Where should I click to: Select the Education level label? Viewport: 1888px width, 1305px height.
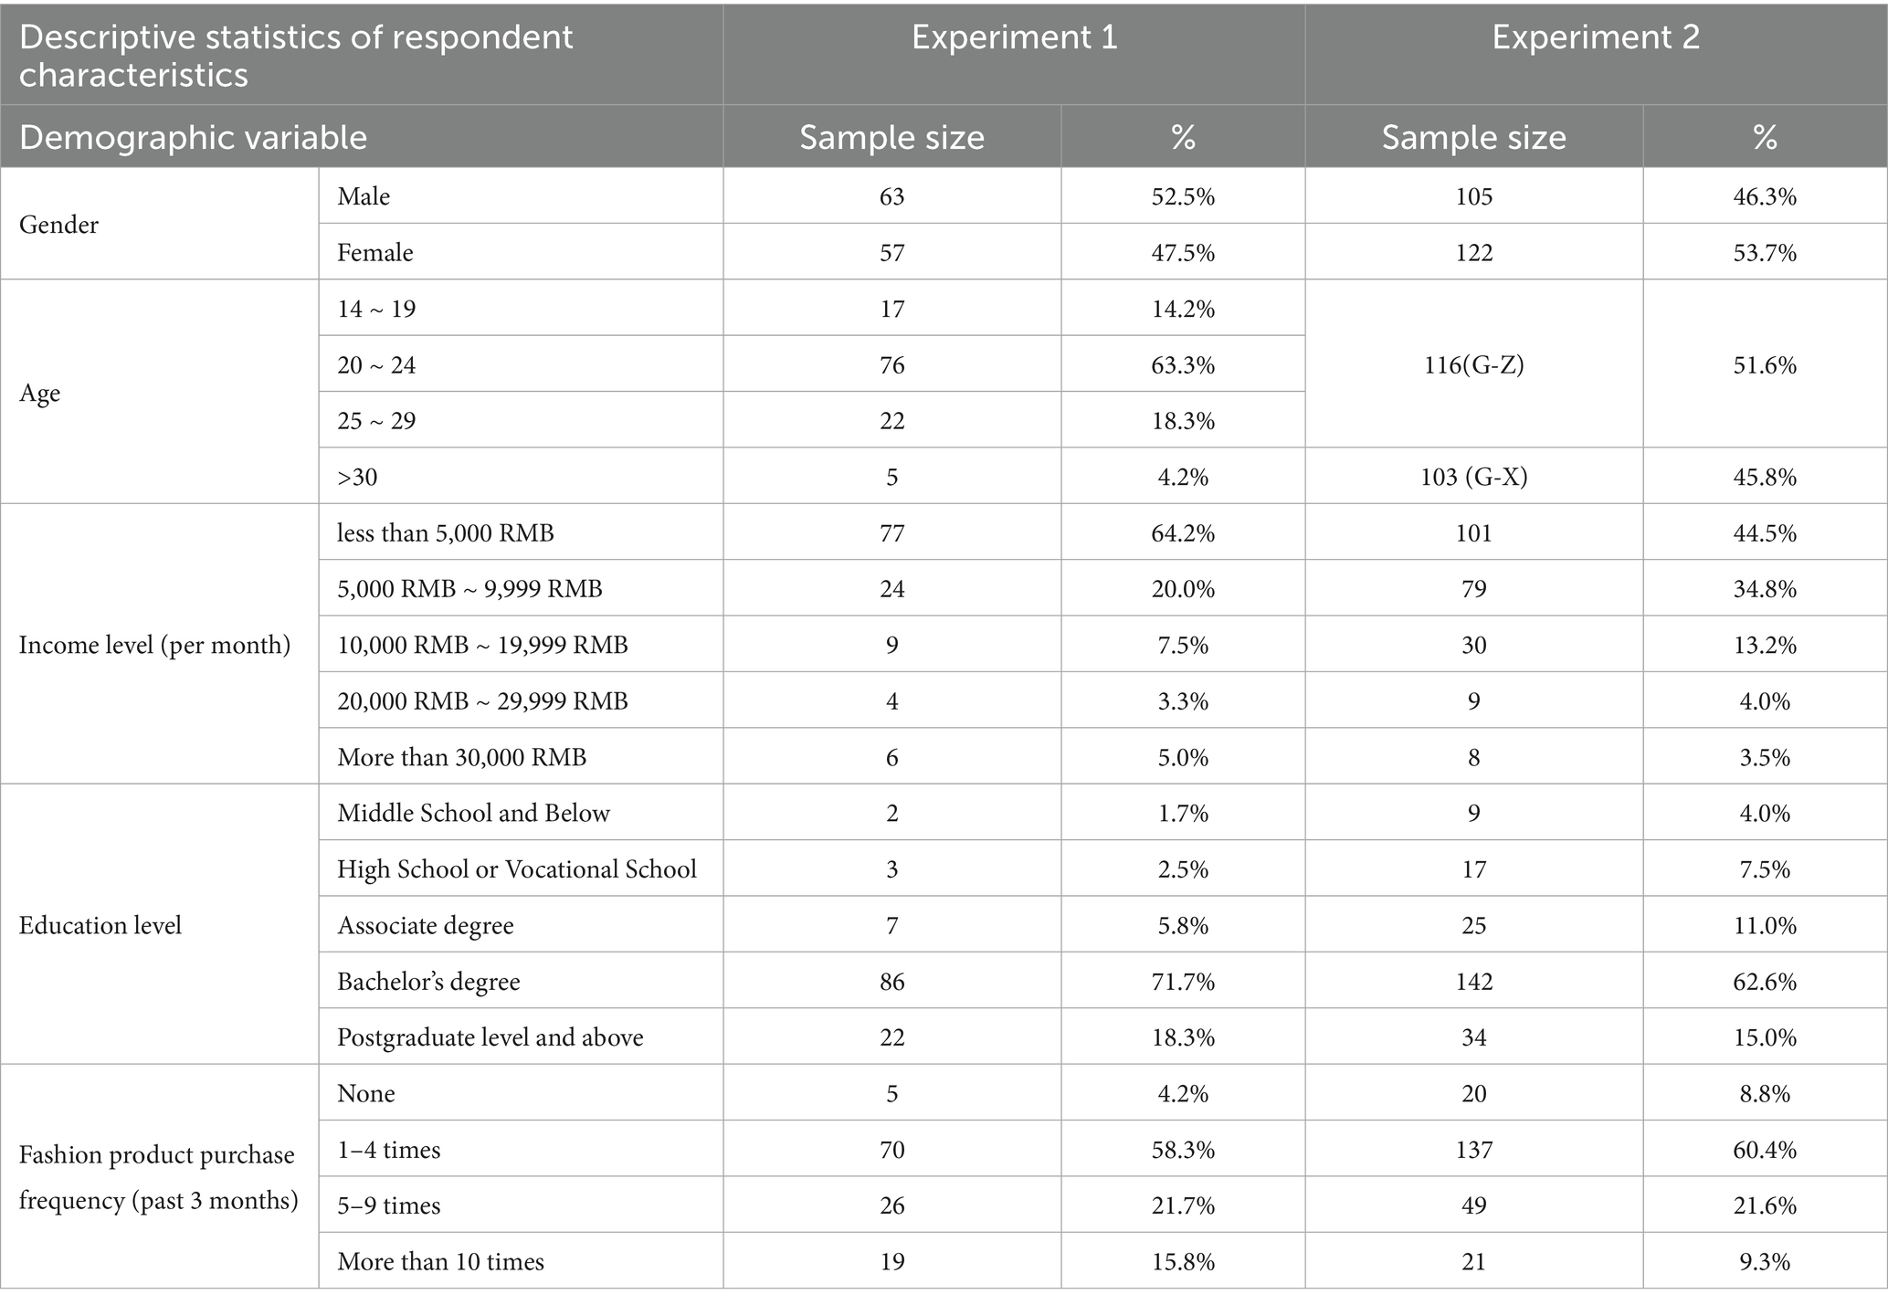(x=100, y=925)
